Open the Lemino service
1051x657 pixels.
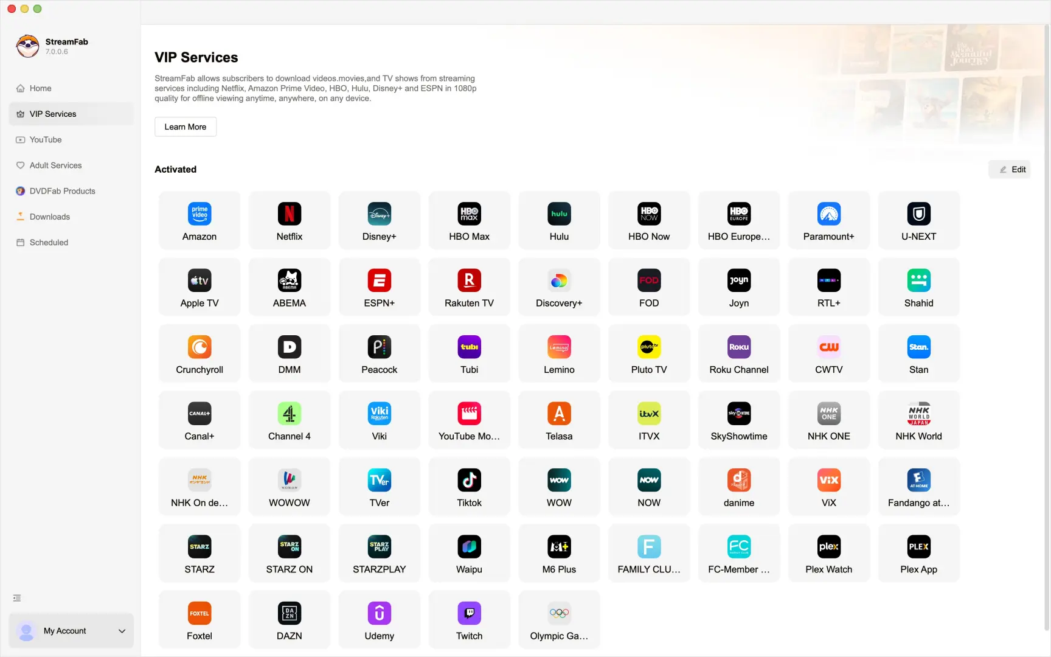point(559,354)
